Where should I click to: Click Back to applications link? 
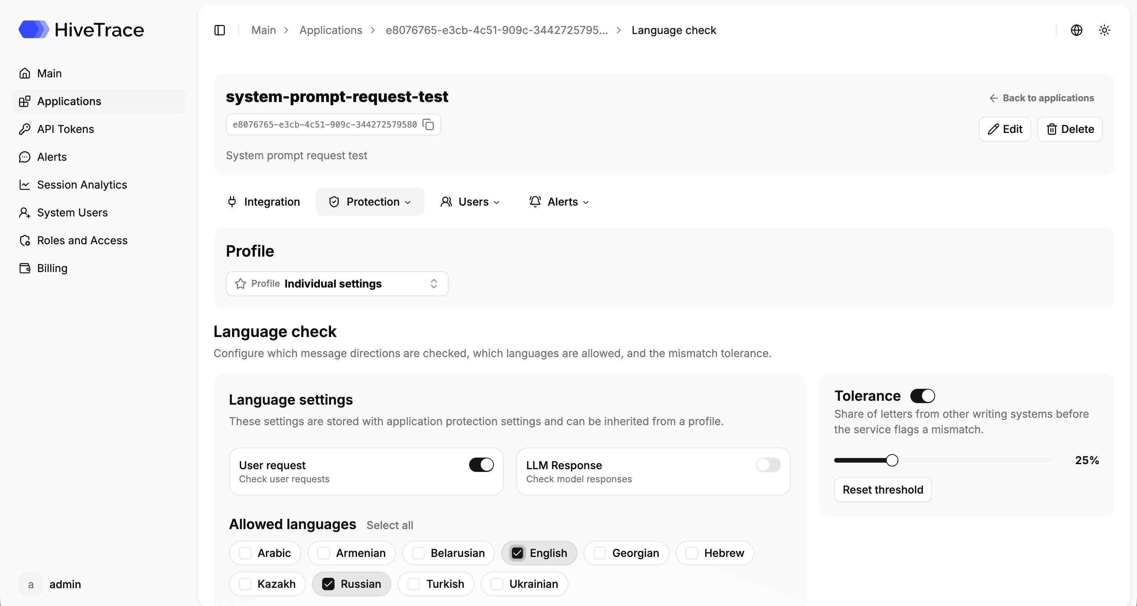(x=1041, y=98)
